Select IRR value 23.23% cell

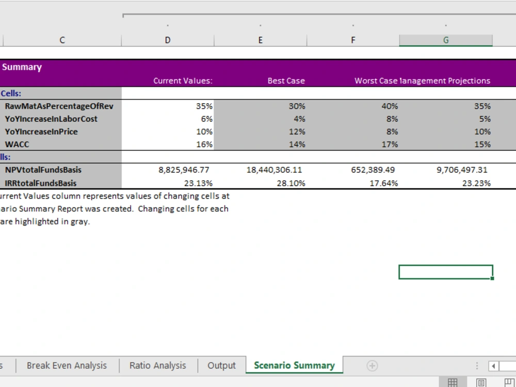click(x=446, y=183)
